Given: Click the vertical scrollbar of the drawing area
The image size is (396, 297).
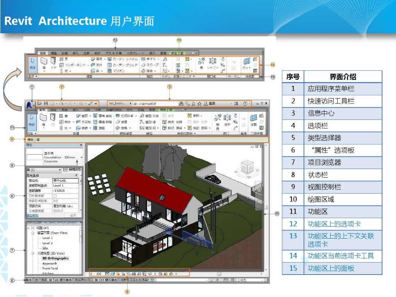Looking at the screenshot, I should 266,207.
